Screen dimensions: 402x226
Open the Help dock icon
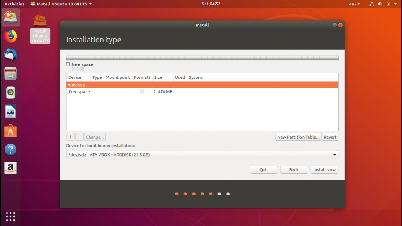(11, 149)
